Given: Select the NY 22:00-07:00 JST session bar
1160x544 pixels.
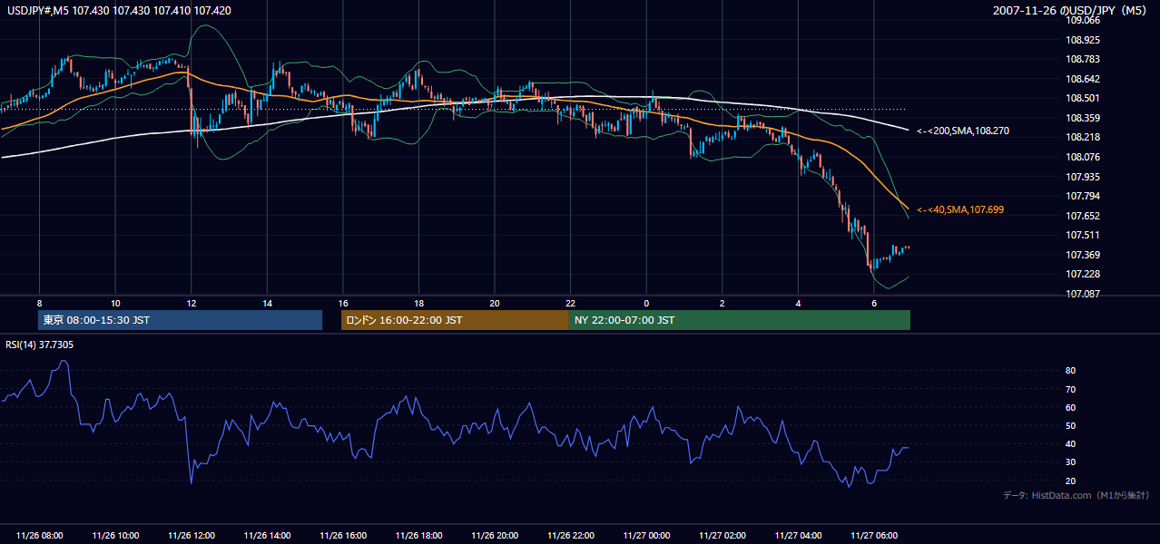Looking at the screenshot, I should tap(739, 320).
